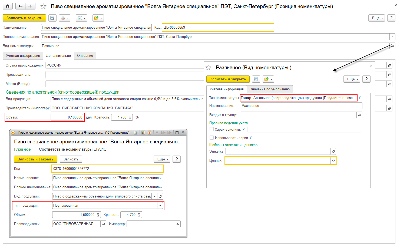Open calculator icon in ЕГАИС window title bar
400x247 pixels.
tap(143, 133)
